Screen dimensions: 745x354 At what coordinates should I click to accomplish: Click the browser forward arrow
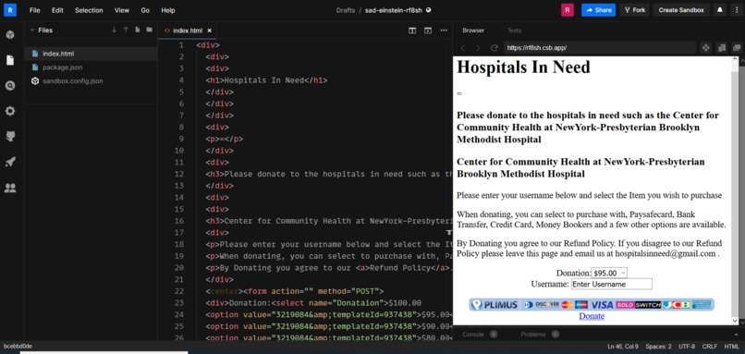click(x=478, y=48)
